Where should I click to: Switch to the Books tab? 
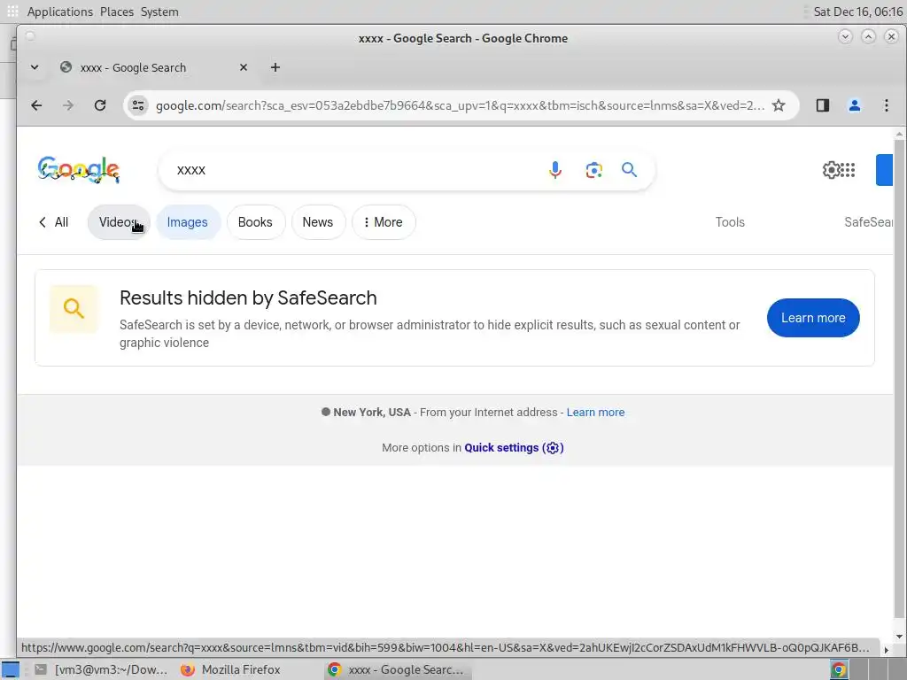[x=256, y=222]
